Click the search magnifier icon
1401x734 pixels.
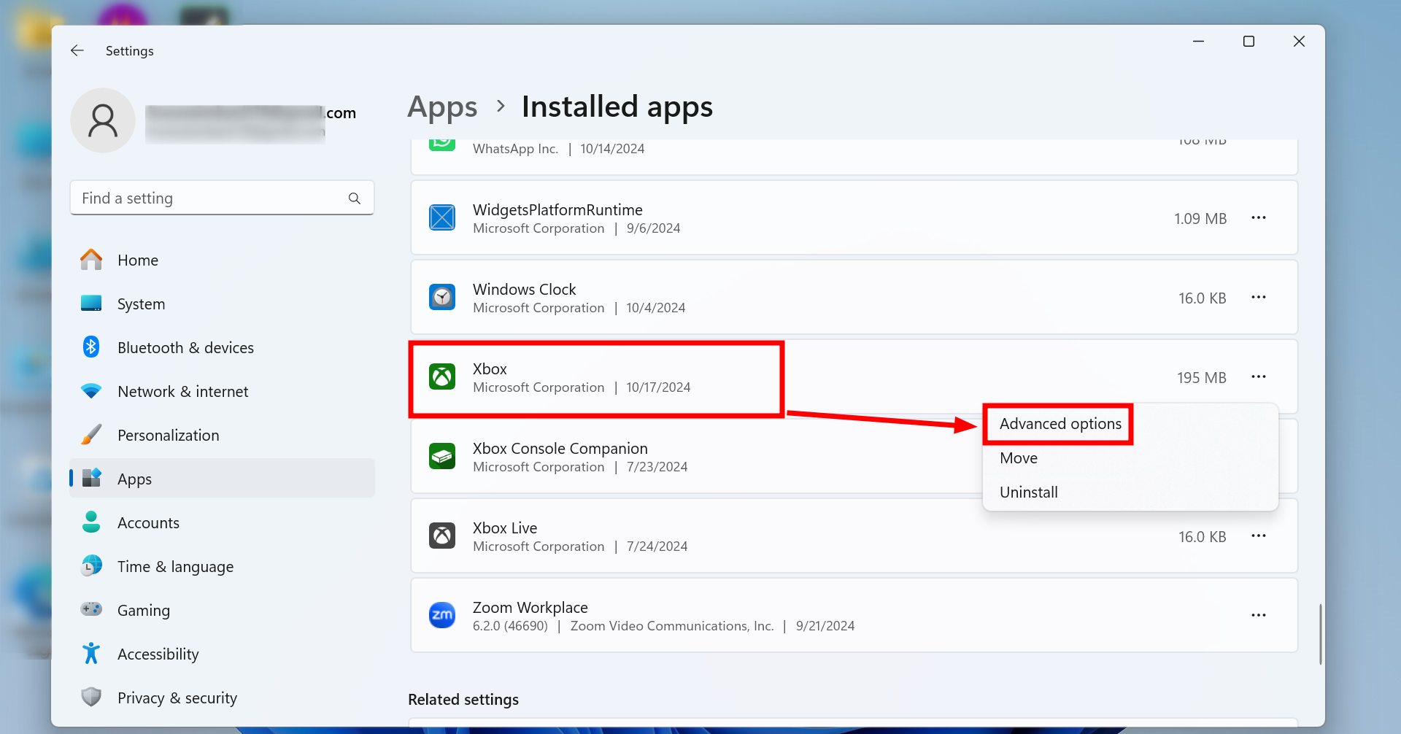[355, 198]
